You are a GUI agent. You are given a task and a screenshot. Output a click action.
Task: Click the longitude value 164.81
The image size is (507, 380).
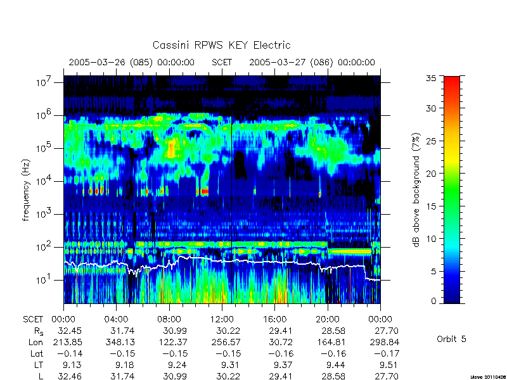[331, 342]
